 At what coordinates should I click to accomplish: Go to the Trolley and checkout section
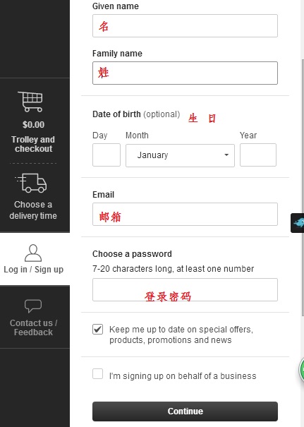click(x=33, y=144)
